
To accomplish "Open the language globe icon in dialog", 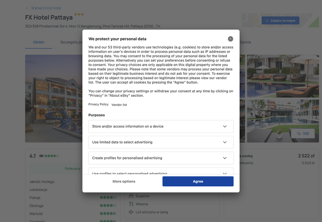I will tap(230, 39).
